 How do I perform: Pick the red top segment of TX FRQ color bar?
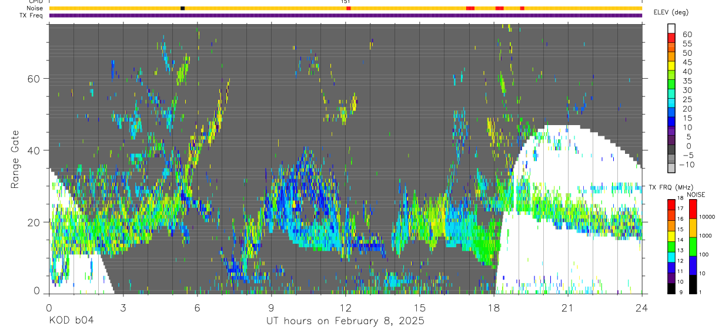pos(671,204)
